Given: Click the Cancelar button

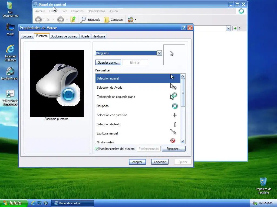Looking at the screenshot, I should (160, 162).
